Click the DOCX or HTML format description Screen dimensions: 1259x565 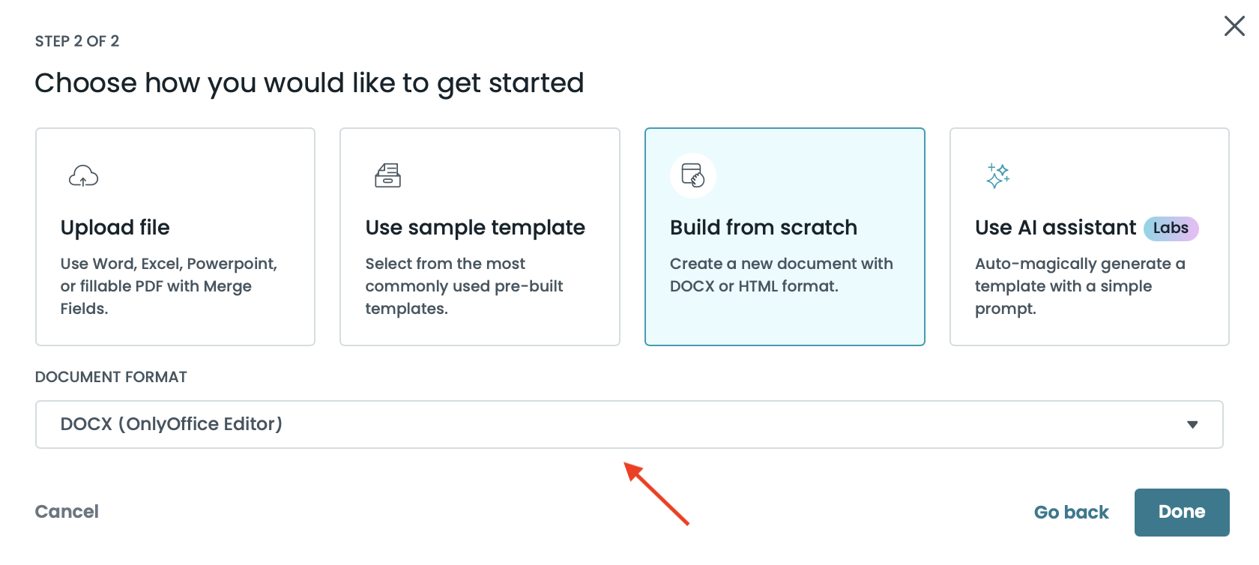(781, 275)
